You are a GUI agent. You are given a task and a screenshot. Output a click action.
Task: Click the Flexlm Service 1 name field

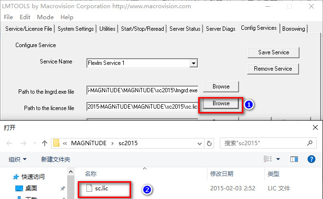138,63
